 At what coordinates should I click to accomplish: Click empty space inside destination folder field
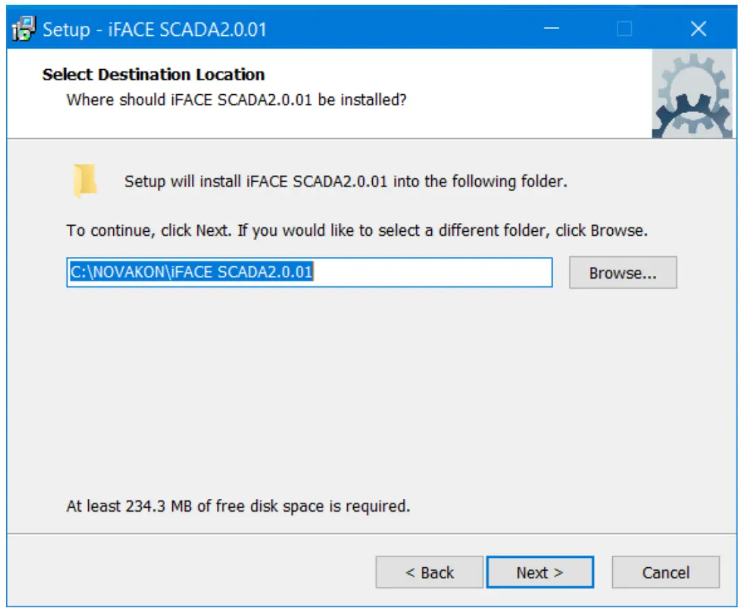[434, 272]
